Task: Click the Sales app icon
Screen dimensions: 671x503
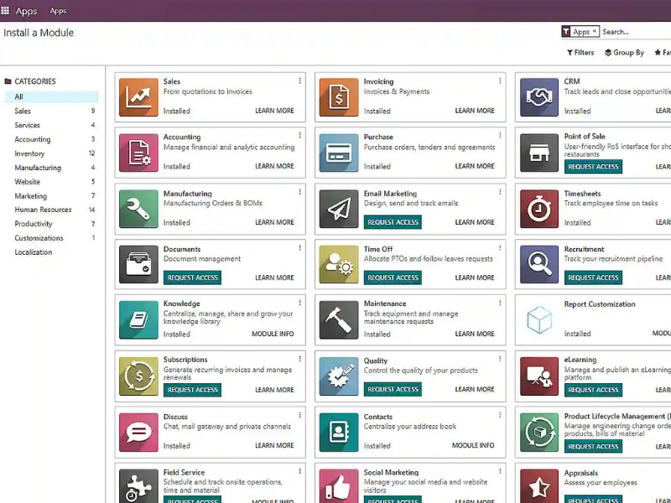Action: [138, 97]
